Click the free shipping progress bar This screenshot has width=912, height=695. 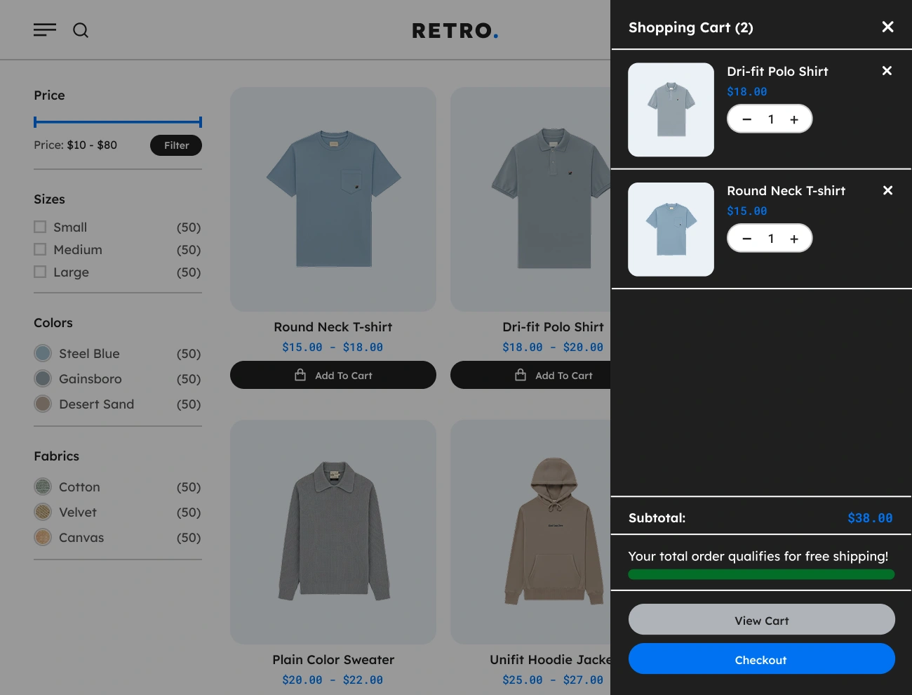coord(761,574)
